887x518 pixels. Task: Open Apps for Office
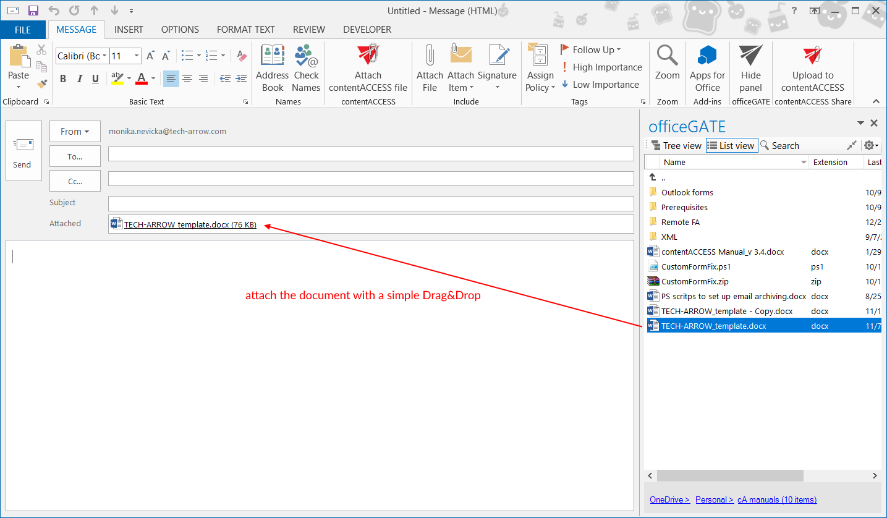click(707, 56)
